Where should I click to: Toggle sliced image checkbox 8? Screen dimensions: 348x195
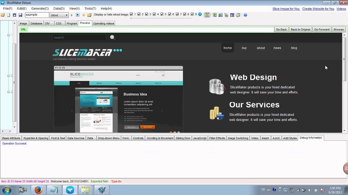click(185, 14)
